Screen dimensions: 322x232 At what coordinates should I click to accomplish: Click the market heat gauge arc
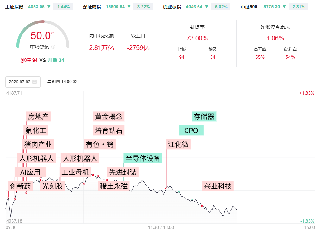click(x=43, y=34)
